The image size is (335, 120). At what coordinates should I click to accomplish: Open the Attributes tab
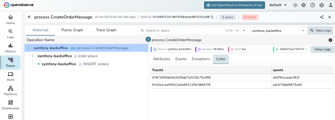coord(162,59)
